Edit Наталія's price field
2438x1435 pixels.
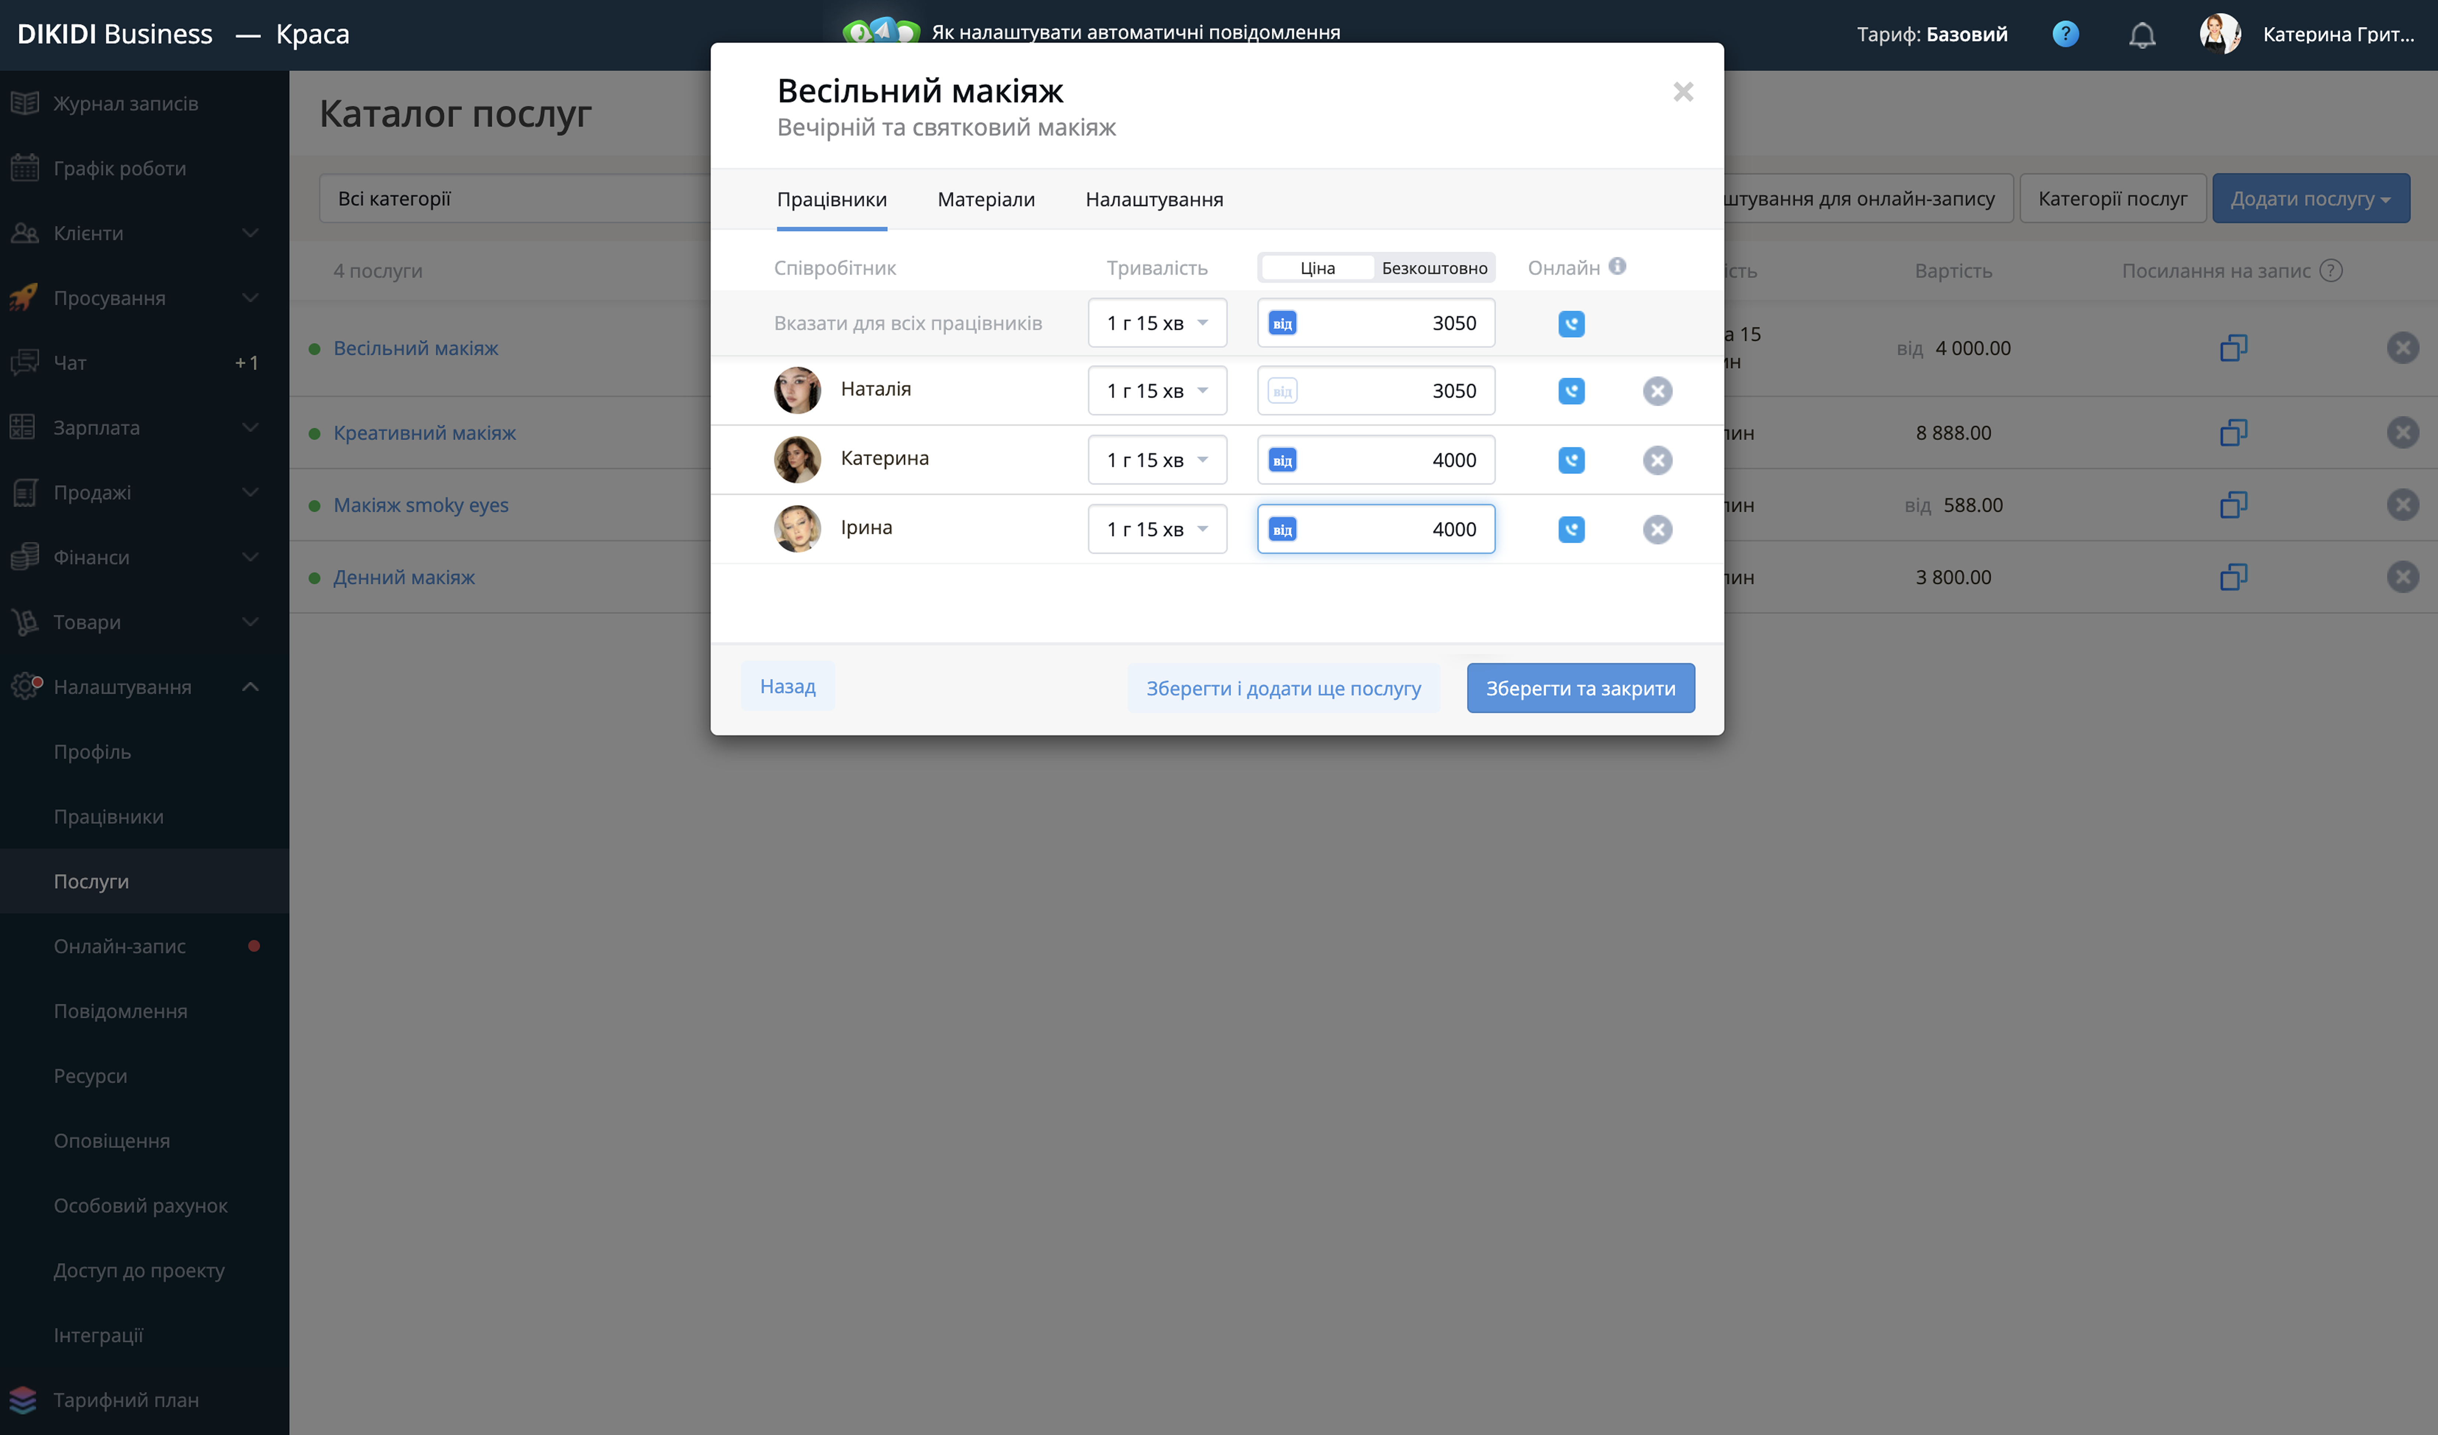point(1376,391)
